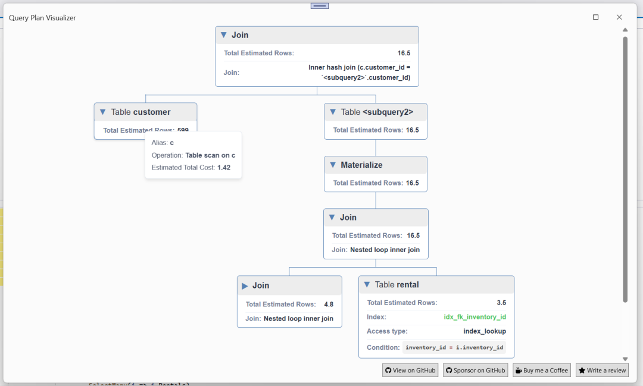The width and height of the screenshot is (643, 386).
Task: Click the inventory_id condition code snippet
Action: tap(455, 347)
